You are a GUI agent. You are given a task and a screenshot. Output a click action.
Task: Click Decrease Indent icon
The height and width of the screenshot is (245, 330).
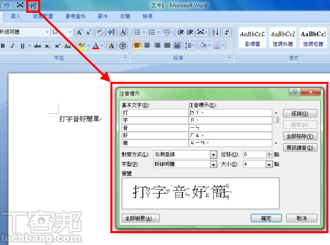tap(180, 32)
